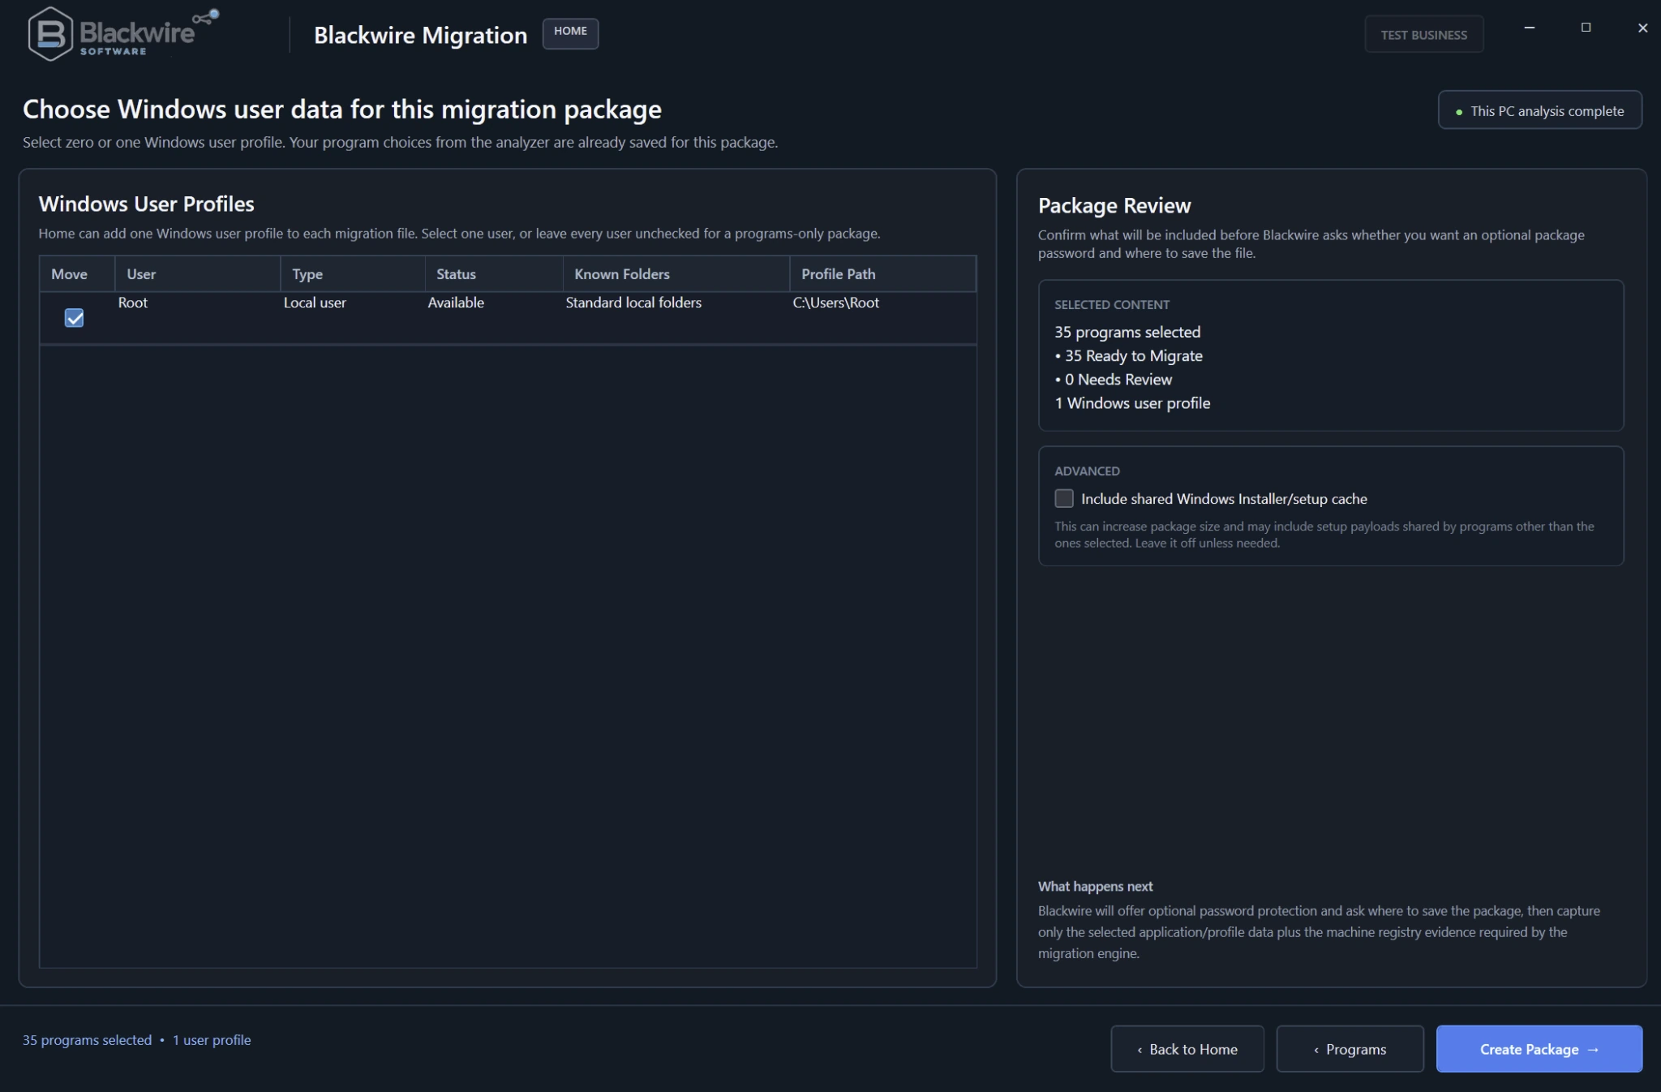The width and height of the screenshot is (1661, 1092).
Task: Enable Include shared Windows Installer/setup cache
Action: 1063,498
